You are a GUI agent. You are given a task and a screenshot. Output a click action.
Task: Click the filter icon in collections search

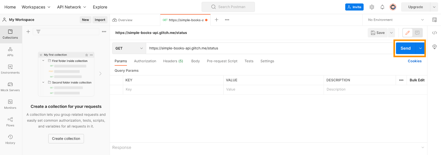38,31
